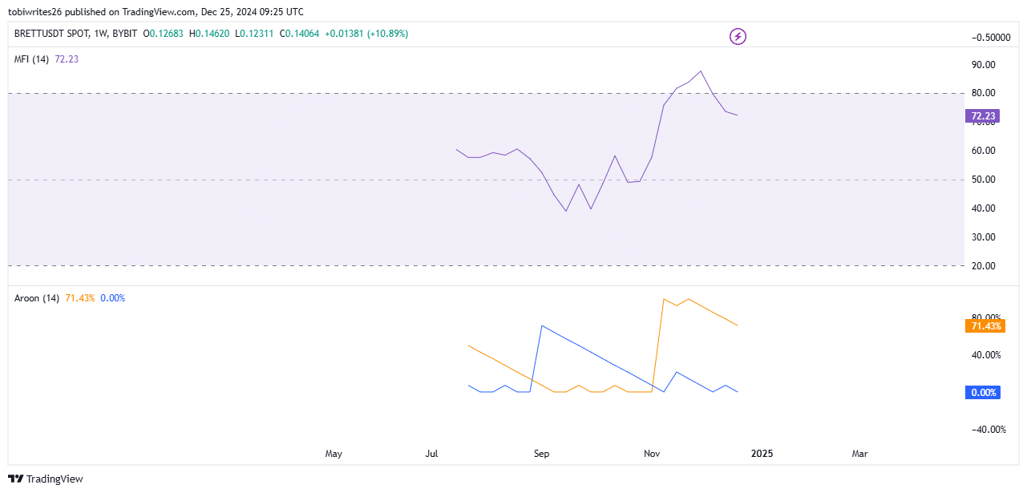Image resolution: width=1027 pixels, height=493 pixels.
Task: Click the Nov label on the time axis
Action: coord(652,454)
